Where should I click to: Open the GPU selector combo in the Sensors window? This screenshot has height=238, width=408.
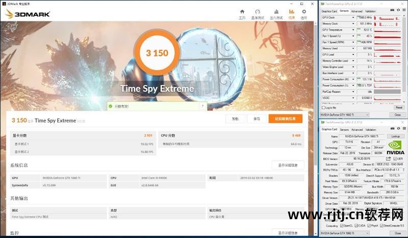click(x=345, y=115)
